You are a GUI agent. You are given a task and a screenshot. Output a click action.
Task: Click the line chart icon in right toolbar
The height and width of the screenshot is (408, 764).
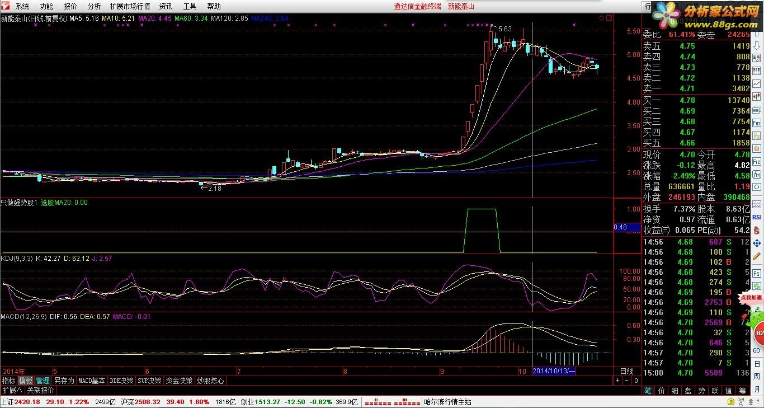pos(757,84)
